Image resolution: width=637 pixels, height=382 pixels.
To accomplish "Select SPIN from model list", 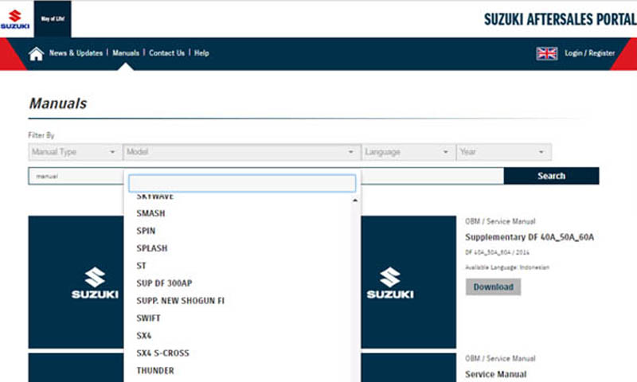I will (146, 231).
